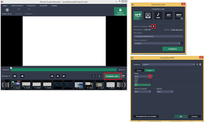Switch to the Аудио tab
The height and width of the screenshot is (122, 204).
pos(149,70)
